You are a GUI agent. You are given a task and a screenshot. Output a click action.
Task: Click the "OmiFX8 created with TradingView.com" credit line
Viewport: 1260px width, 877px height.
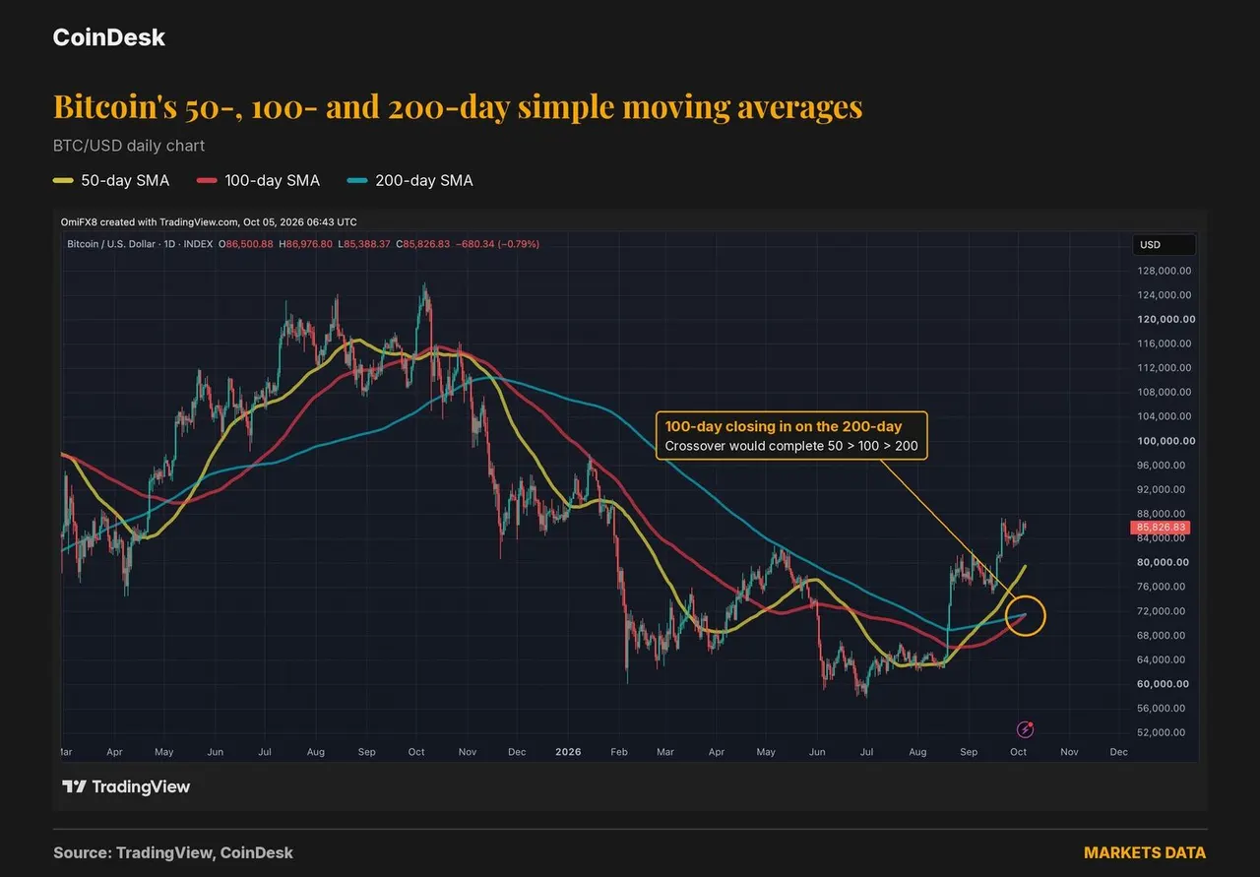(209, 222)
